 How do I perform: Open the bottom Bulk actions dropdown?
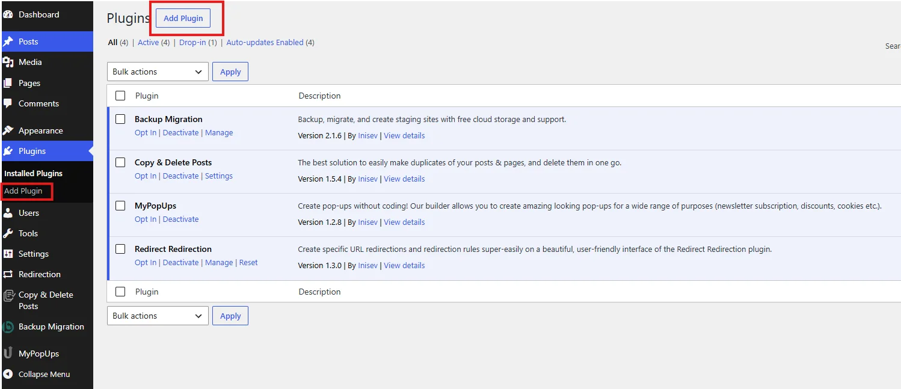tap(158, 316)
